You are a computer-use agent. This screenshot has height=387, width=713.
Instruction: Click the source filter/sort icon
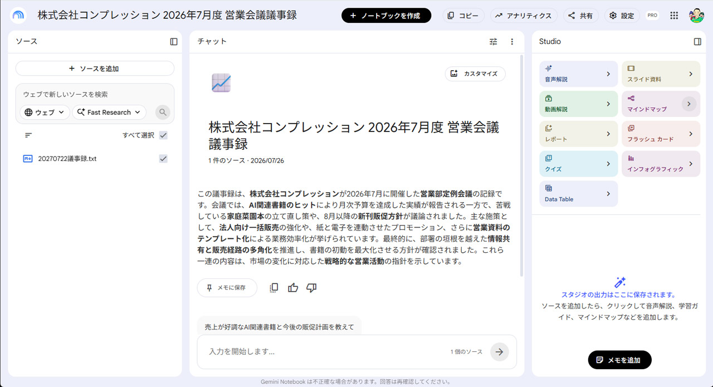(28, 135)
